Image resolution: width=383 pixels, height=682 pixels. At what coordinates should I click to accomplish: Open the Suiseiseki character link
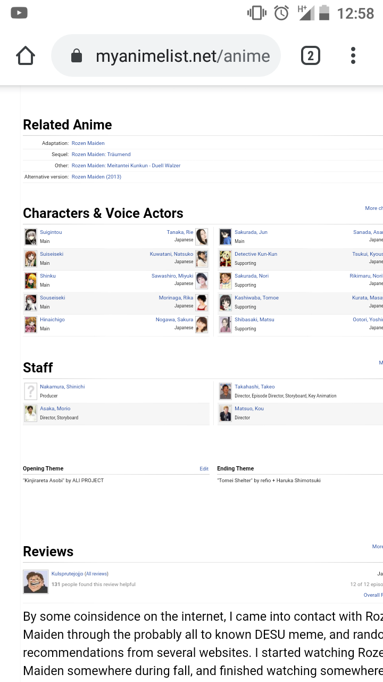pyautogui.click(x=52, y=254)
